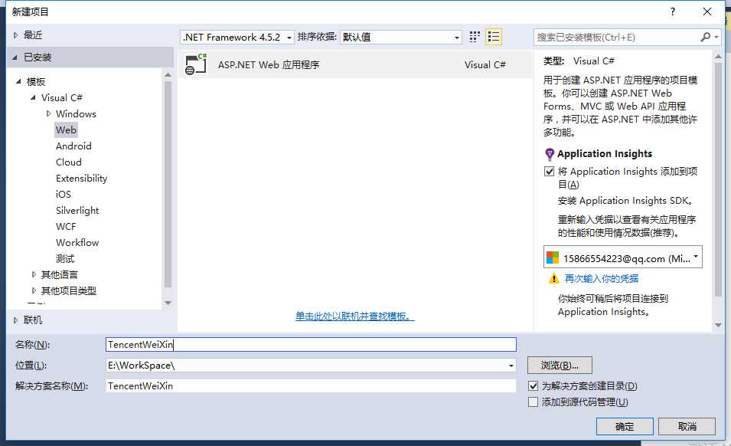Viewport: 731px width, 446px height.
Task: Click the yellow warning icon beside credentials link
Action: (x=553, y=278)
